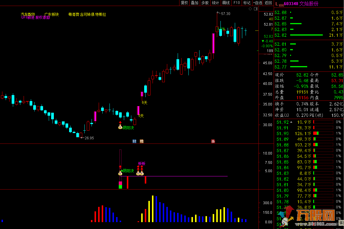Click the left money bag under 板板
The width and height of the screenshot is (344, 229).
tap(138, 173)
